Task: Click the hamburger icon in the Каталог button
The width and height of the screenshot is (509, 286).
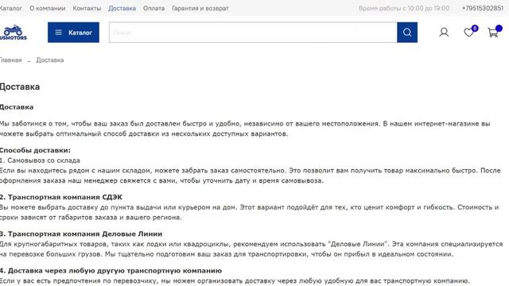Action: [58, 32]
